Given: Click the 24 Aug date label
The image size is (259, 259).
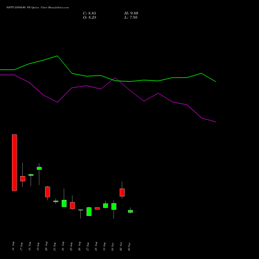Looking at the screenshot, I should (63, 246).
